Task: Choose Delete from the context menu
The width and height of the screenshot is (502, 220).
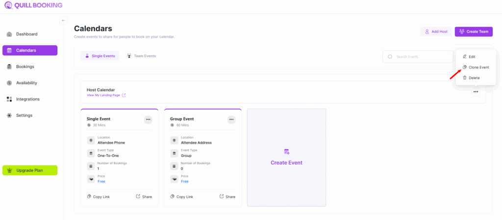Action: pos(474,78)
